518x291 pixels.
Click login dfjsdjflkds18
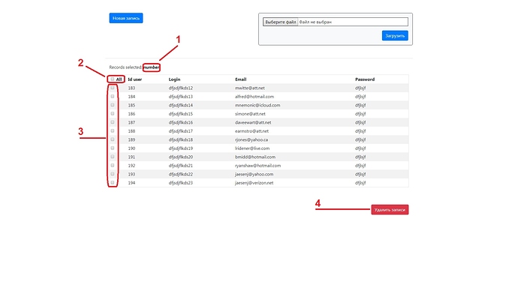click(x=181, y=139)
